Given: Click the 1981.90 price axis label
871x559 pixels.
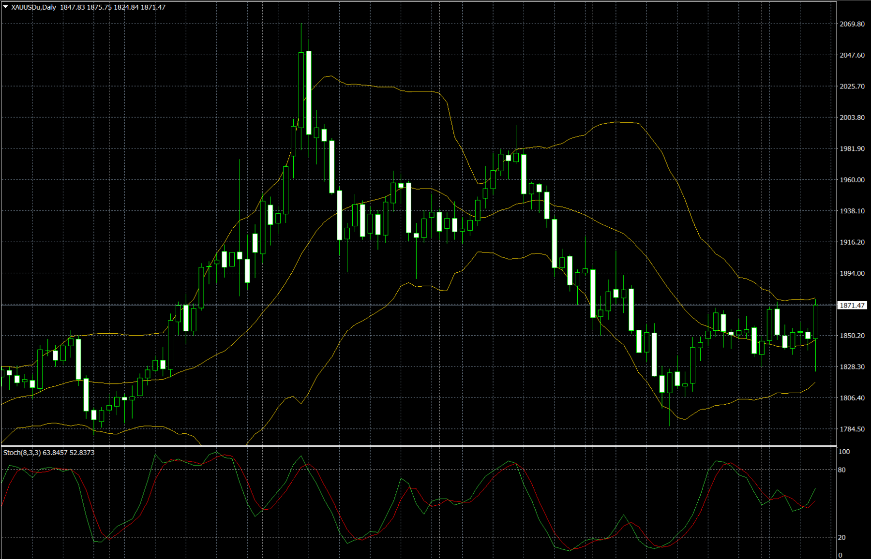Looking at the screenshot, I should click(852, 149).
